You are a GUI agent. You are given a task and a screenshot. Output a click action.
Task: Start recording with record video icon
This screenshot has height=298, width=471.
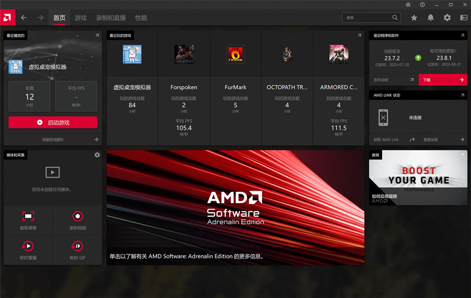tap(77, 217)
